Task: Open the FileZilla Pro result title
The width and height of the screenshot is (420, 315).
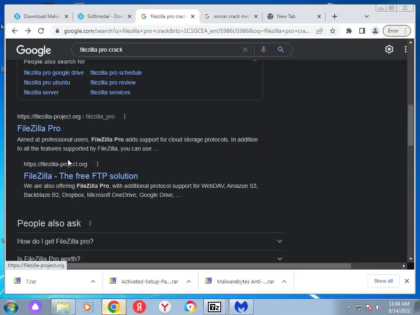Action: 39,128
